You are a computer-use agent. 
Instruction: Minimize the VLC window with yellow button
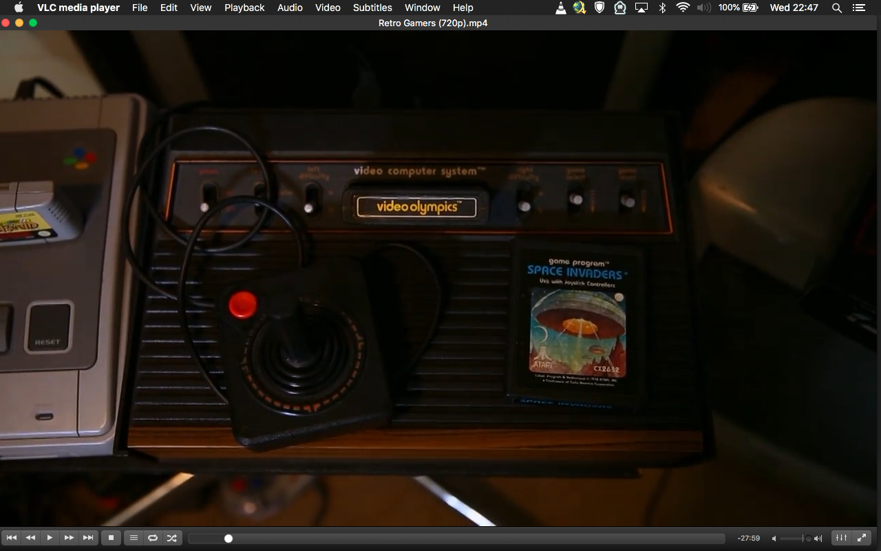19,23
